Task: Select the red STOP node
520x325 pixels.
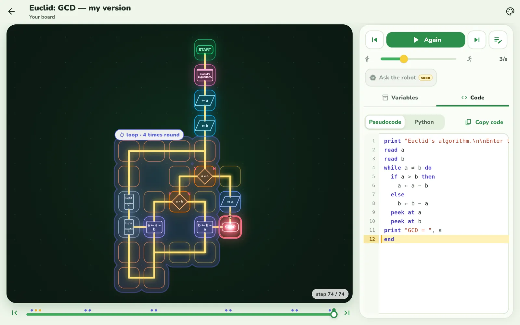Action: point(230,227)
